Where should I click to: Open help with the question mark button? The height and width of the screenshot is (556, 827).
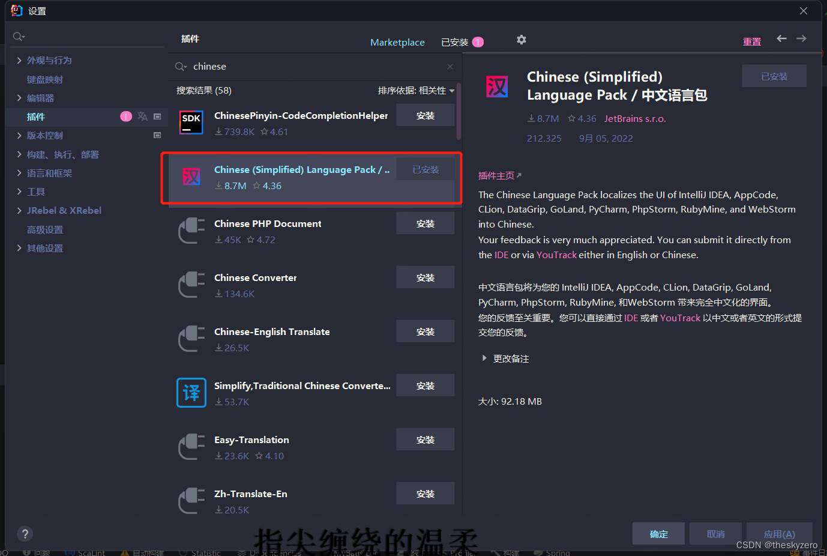click(x=25, y=534)
